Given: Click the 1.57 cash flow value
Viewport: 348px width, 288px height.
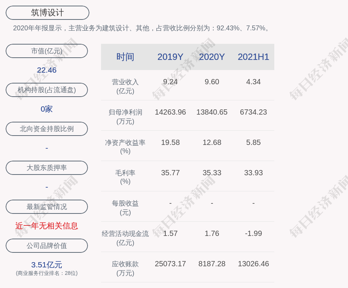Looking at the screenshot, I should (x=170, y=233).
